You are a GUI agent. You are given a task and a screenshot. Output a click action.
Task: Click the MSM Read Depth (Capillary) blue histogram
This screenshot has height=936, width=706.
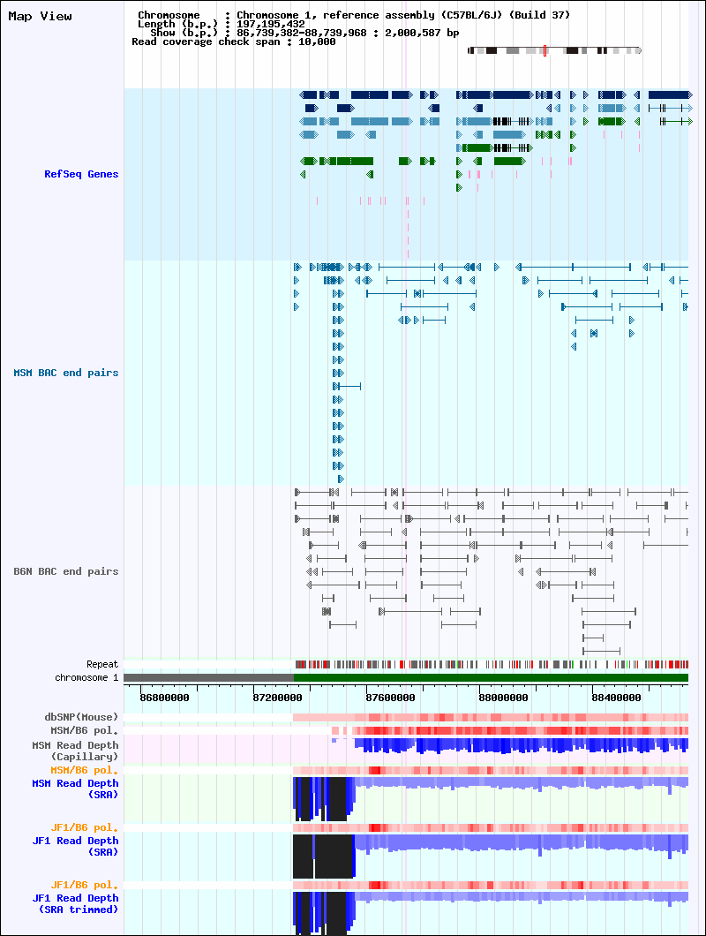[x=510, y=745]
